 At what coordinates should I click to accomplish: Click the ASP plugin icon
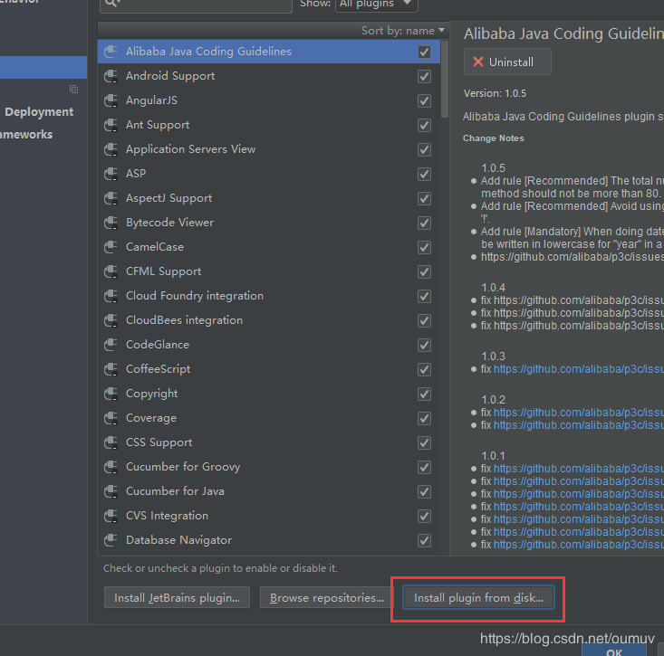(x=111, y=174)
